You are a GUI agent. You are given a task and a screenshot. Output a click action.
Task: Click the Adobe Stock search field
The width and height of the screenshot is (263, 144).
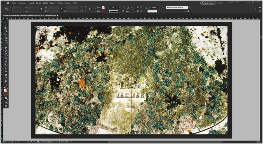pos(236,3)
